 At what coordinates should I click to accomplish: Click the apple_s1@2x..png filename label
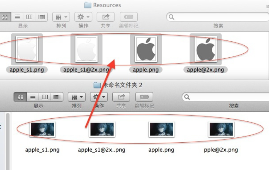(102, 150)
